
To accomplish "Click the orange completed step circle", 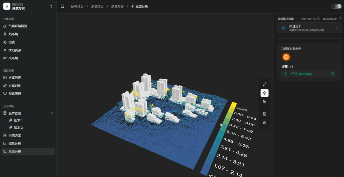I will point(286,57).
